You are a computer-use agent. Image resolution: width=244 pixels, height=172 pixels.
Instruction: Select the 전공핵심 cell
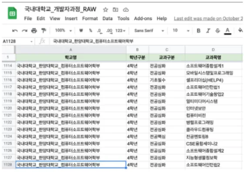[x=166, y=136]
